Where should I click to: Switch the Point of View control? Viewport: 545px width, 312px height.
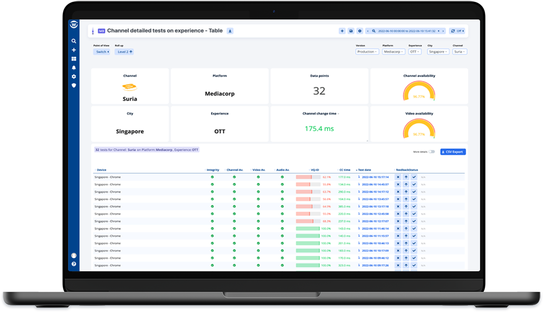click(102, 52)
